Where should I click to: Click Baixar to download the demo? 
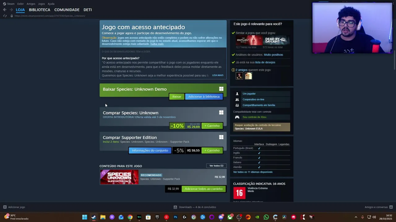coord(177,97)
